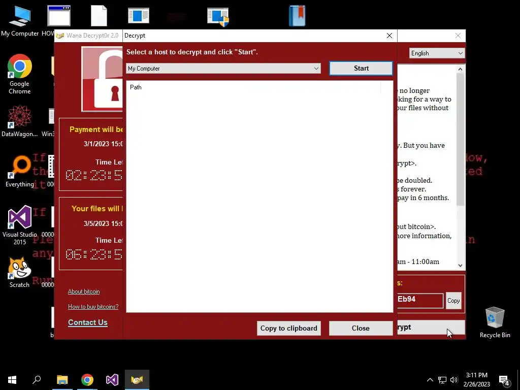Open the My Computer host dropdown
The height and width of the screenshot is (390, 520).
(x=223, y=69)
